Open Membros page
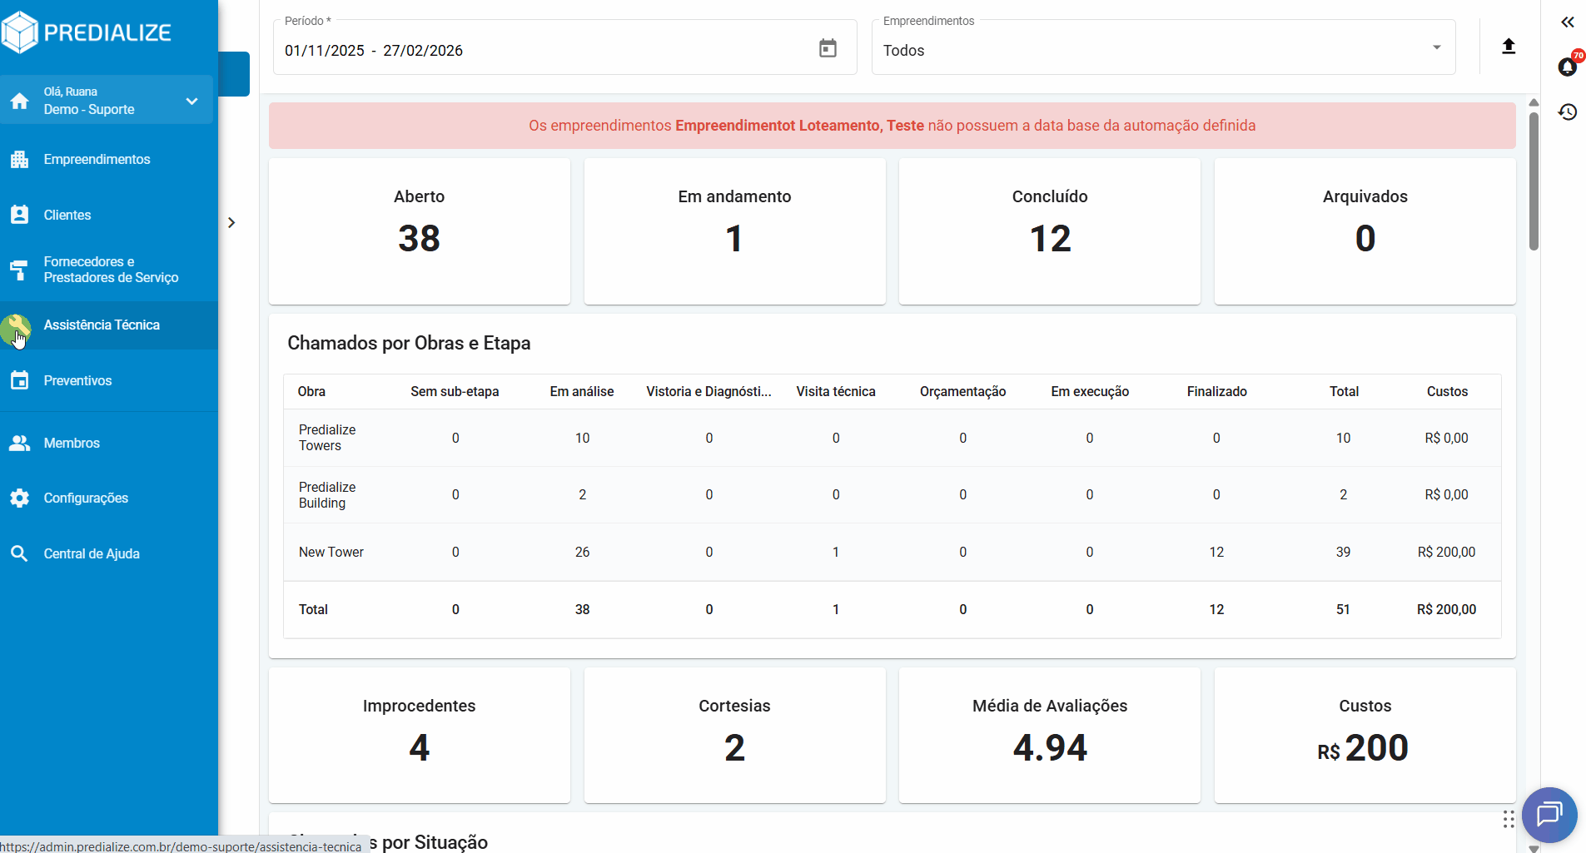The width and height of the screenshot is (1586, 853). click(x=72, y=443)
